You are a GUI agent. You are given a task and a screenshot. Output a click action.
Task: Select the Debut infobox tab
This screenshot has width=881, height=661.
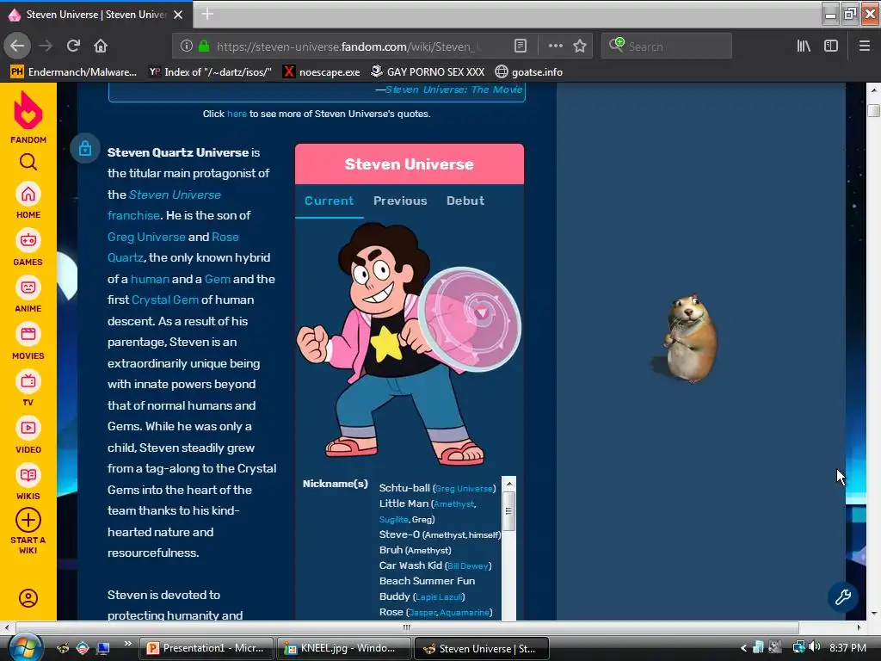coord(465,201)
